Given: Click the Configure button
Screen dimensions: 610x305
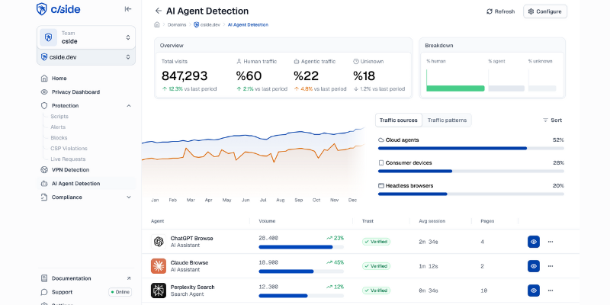Looking at the screenshot, I should [x=544, y=11].
